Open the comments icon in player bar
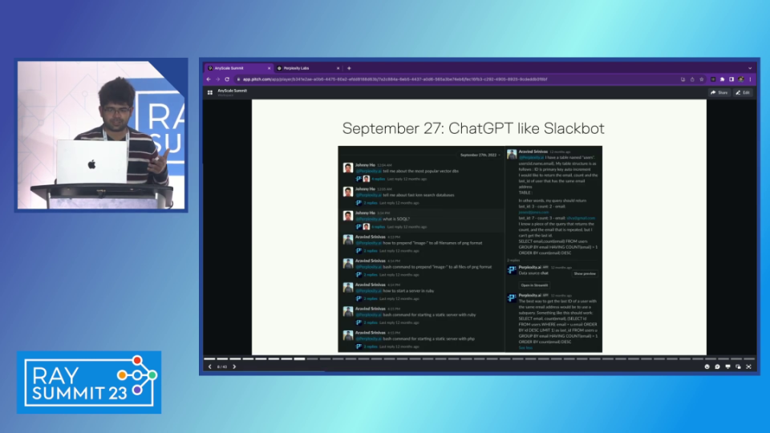Screen dimensions: 770x433 [717, 366]
